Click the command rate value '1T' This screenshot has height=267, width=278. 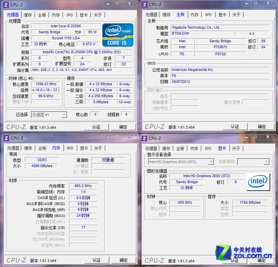click(x=83, y=228)
